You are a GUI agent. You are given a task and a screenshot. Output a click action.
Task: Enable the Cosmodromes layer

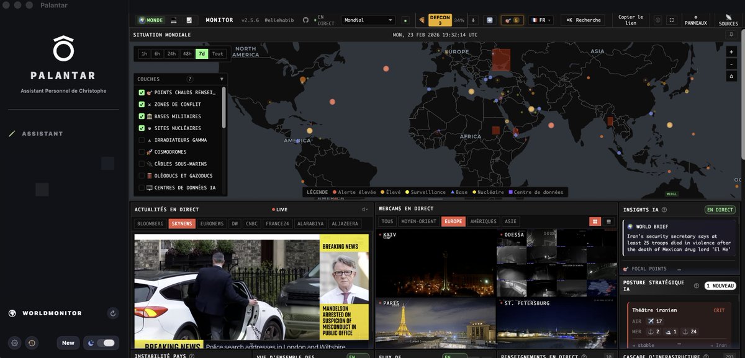(142, 152)
